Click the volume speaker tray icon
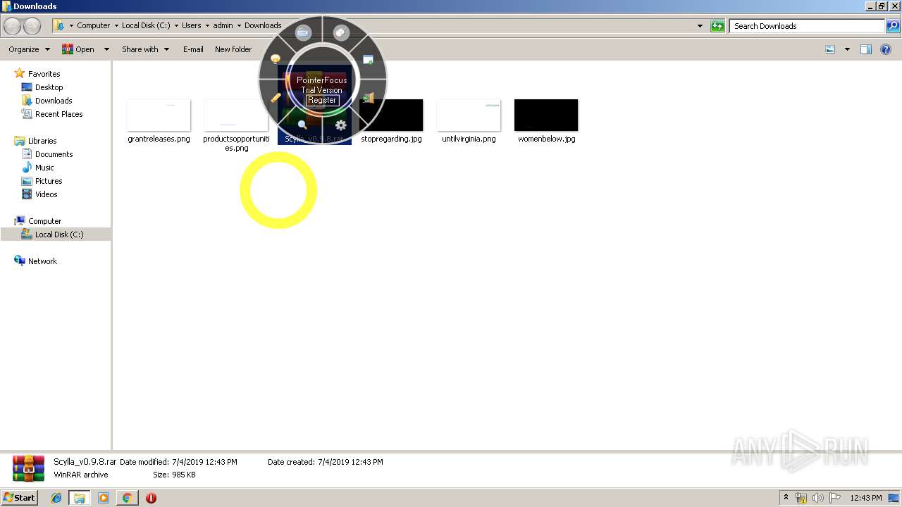The width and height of the screenshot is (902, 507). 818,498
